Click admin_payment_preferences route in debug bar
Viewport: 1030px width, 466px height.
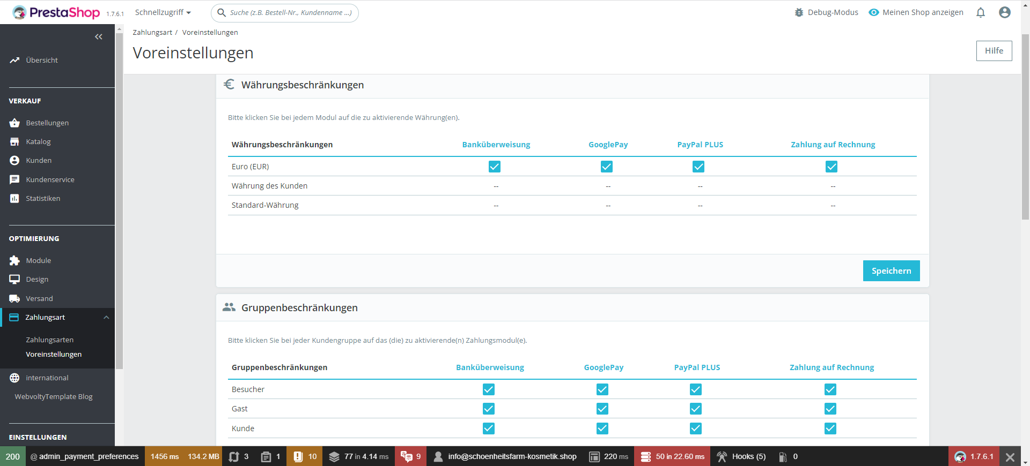[x=85, y=456]
